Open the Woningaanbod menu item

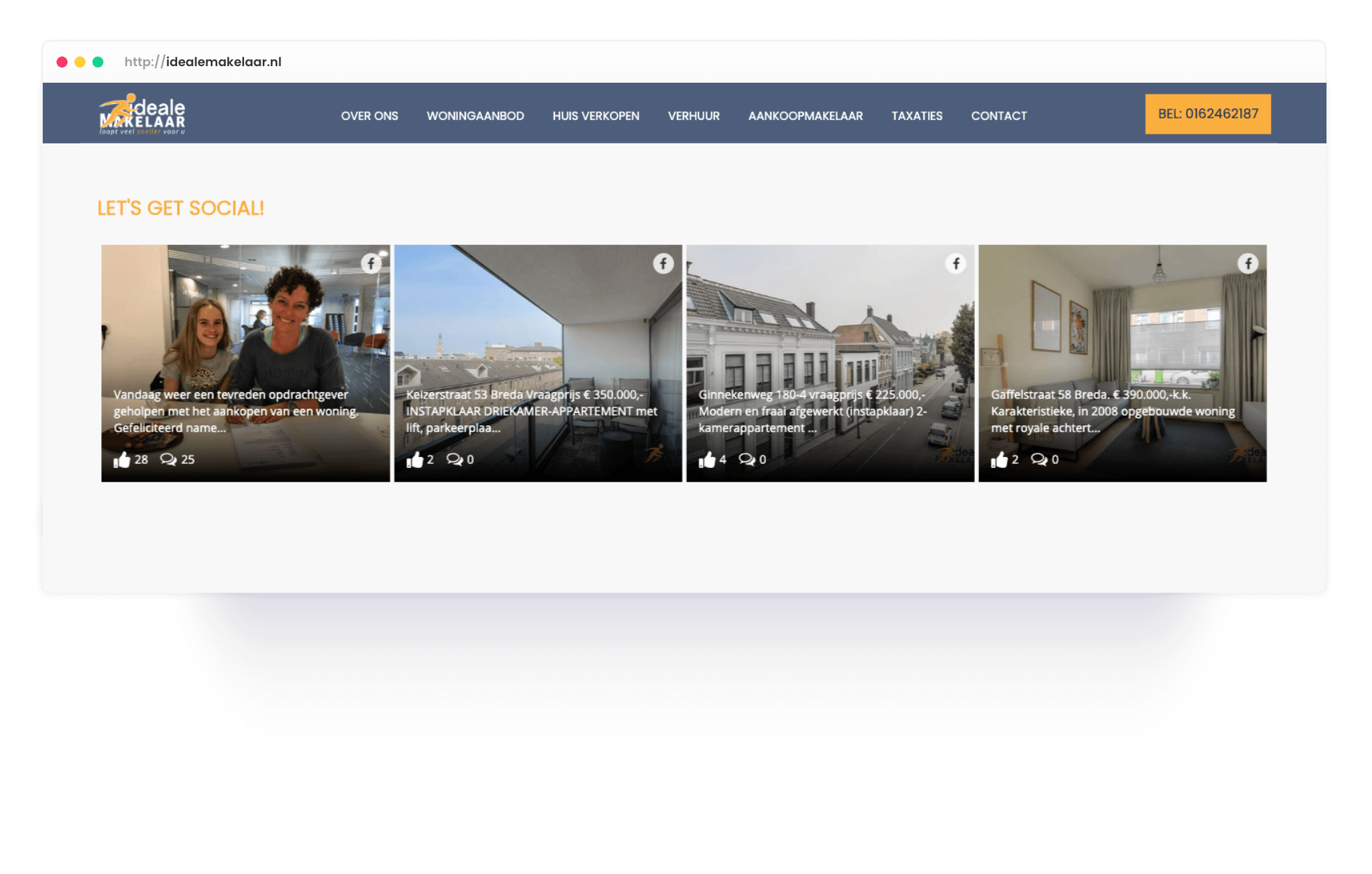point(475,116)
